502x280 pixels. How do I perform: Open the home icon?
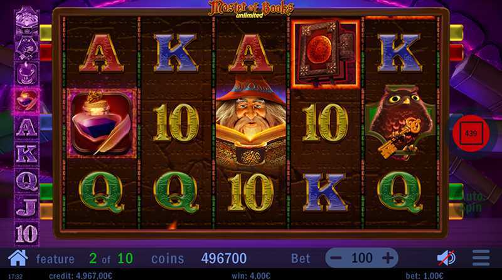[x=18, y=258]
